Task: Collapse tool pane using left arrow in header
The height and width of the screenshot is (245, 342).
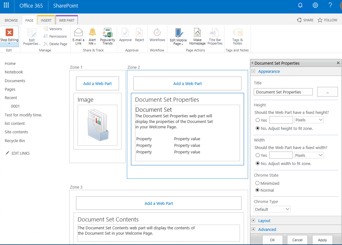Action: (x=252, y=63)
